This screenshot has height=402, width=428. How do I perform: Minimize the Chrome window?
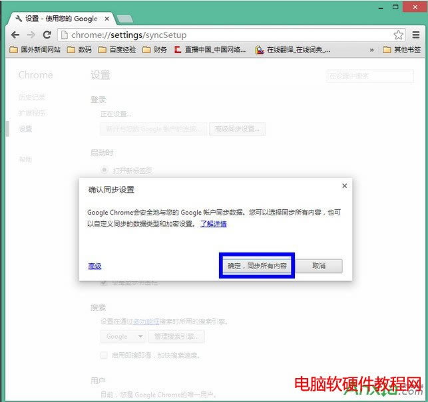coord(381,7)
